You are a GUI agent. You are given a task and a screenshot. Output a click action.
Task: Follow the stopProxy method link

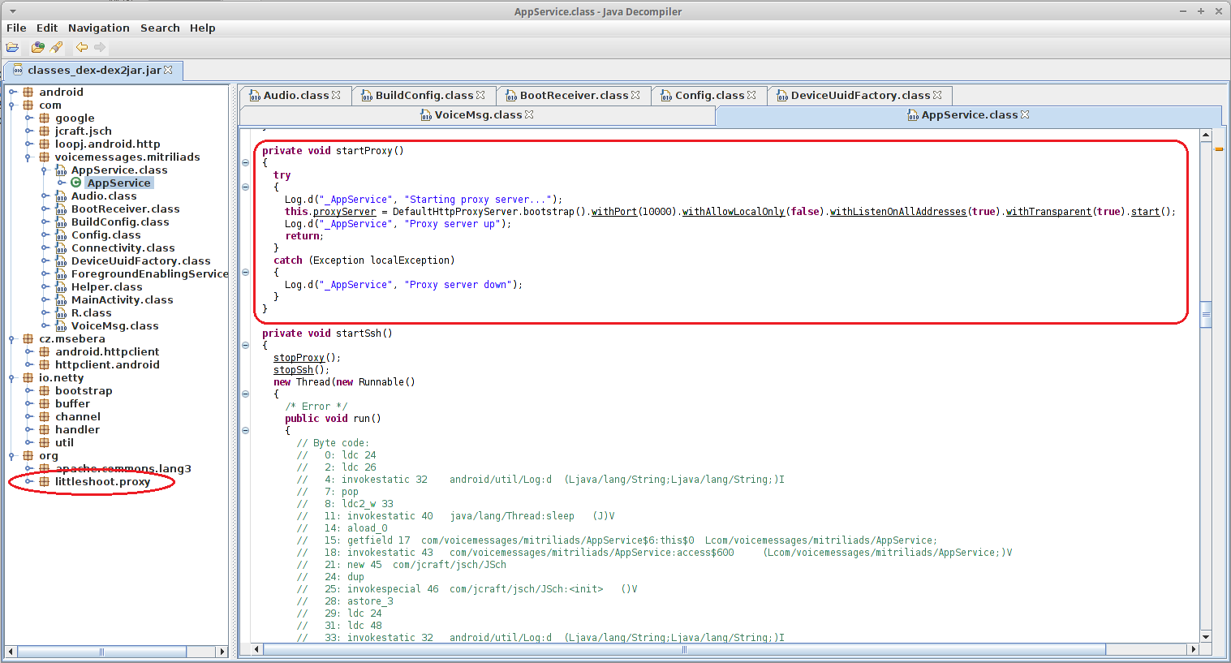[299, 357]
